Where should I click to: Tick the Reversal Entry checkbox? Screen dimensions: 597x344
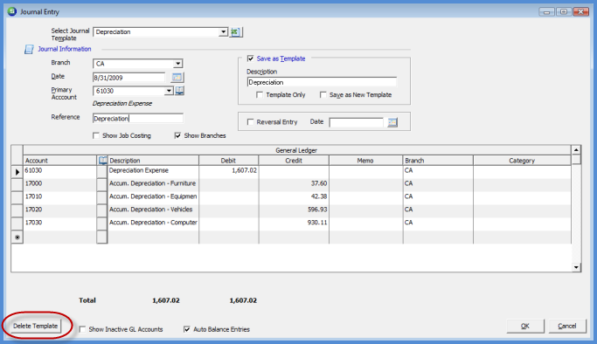(x=250, y=122)
